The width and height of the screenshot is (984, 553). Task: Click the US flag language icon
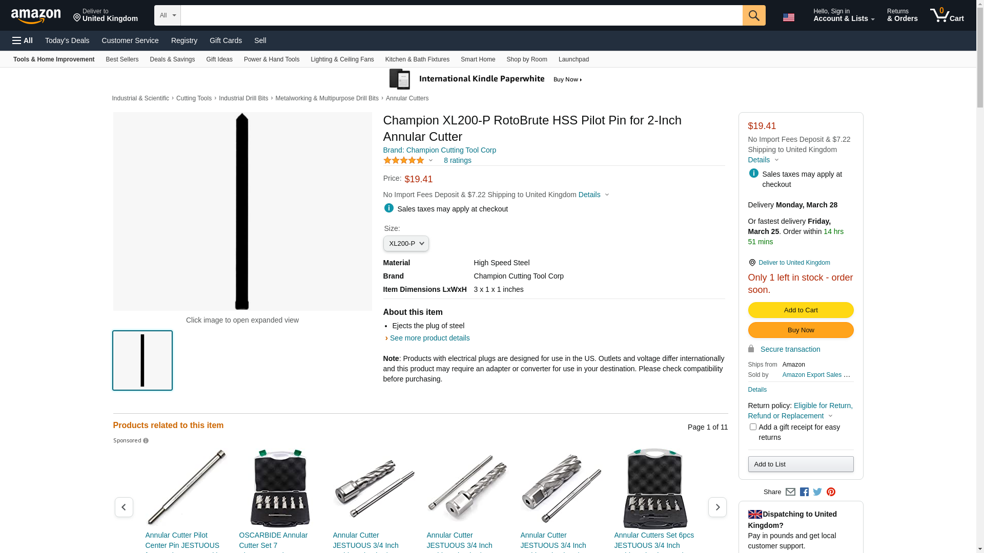788,17
